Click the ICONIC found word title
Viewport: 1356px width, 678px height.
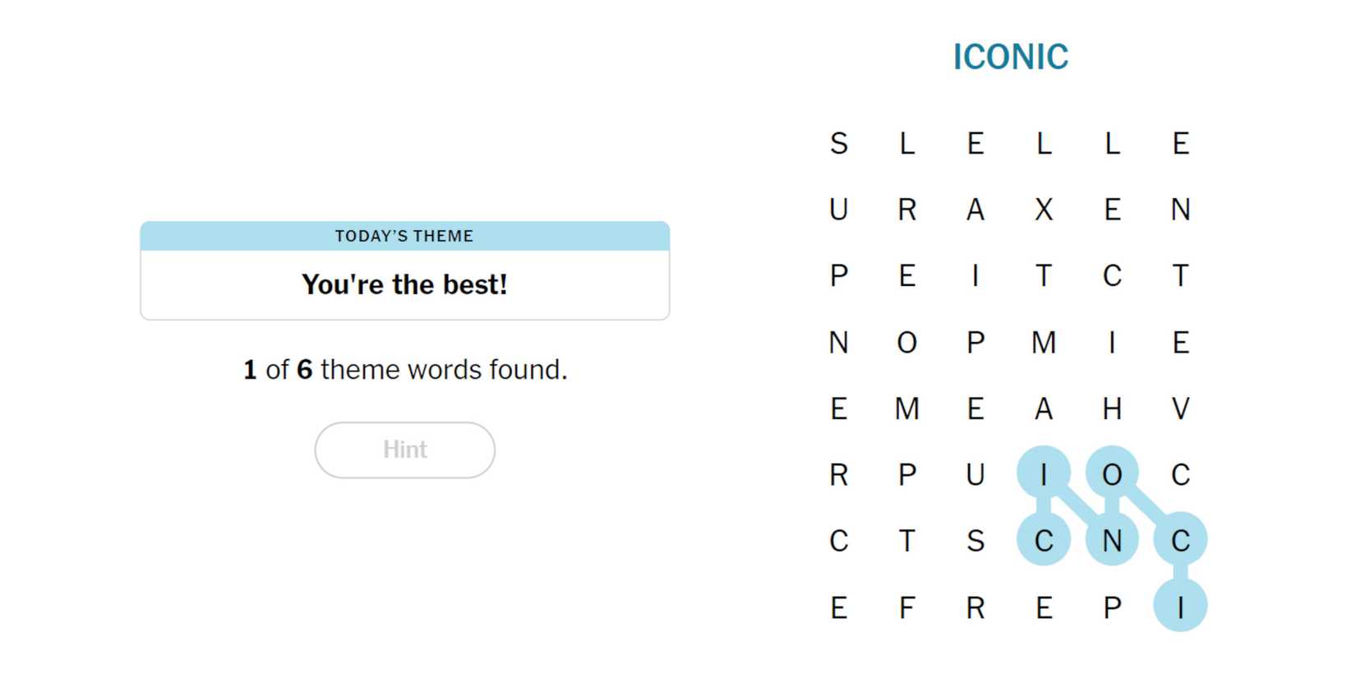pos(1010,57)
